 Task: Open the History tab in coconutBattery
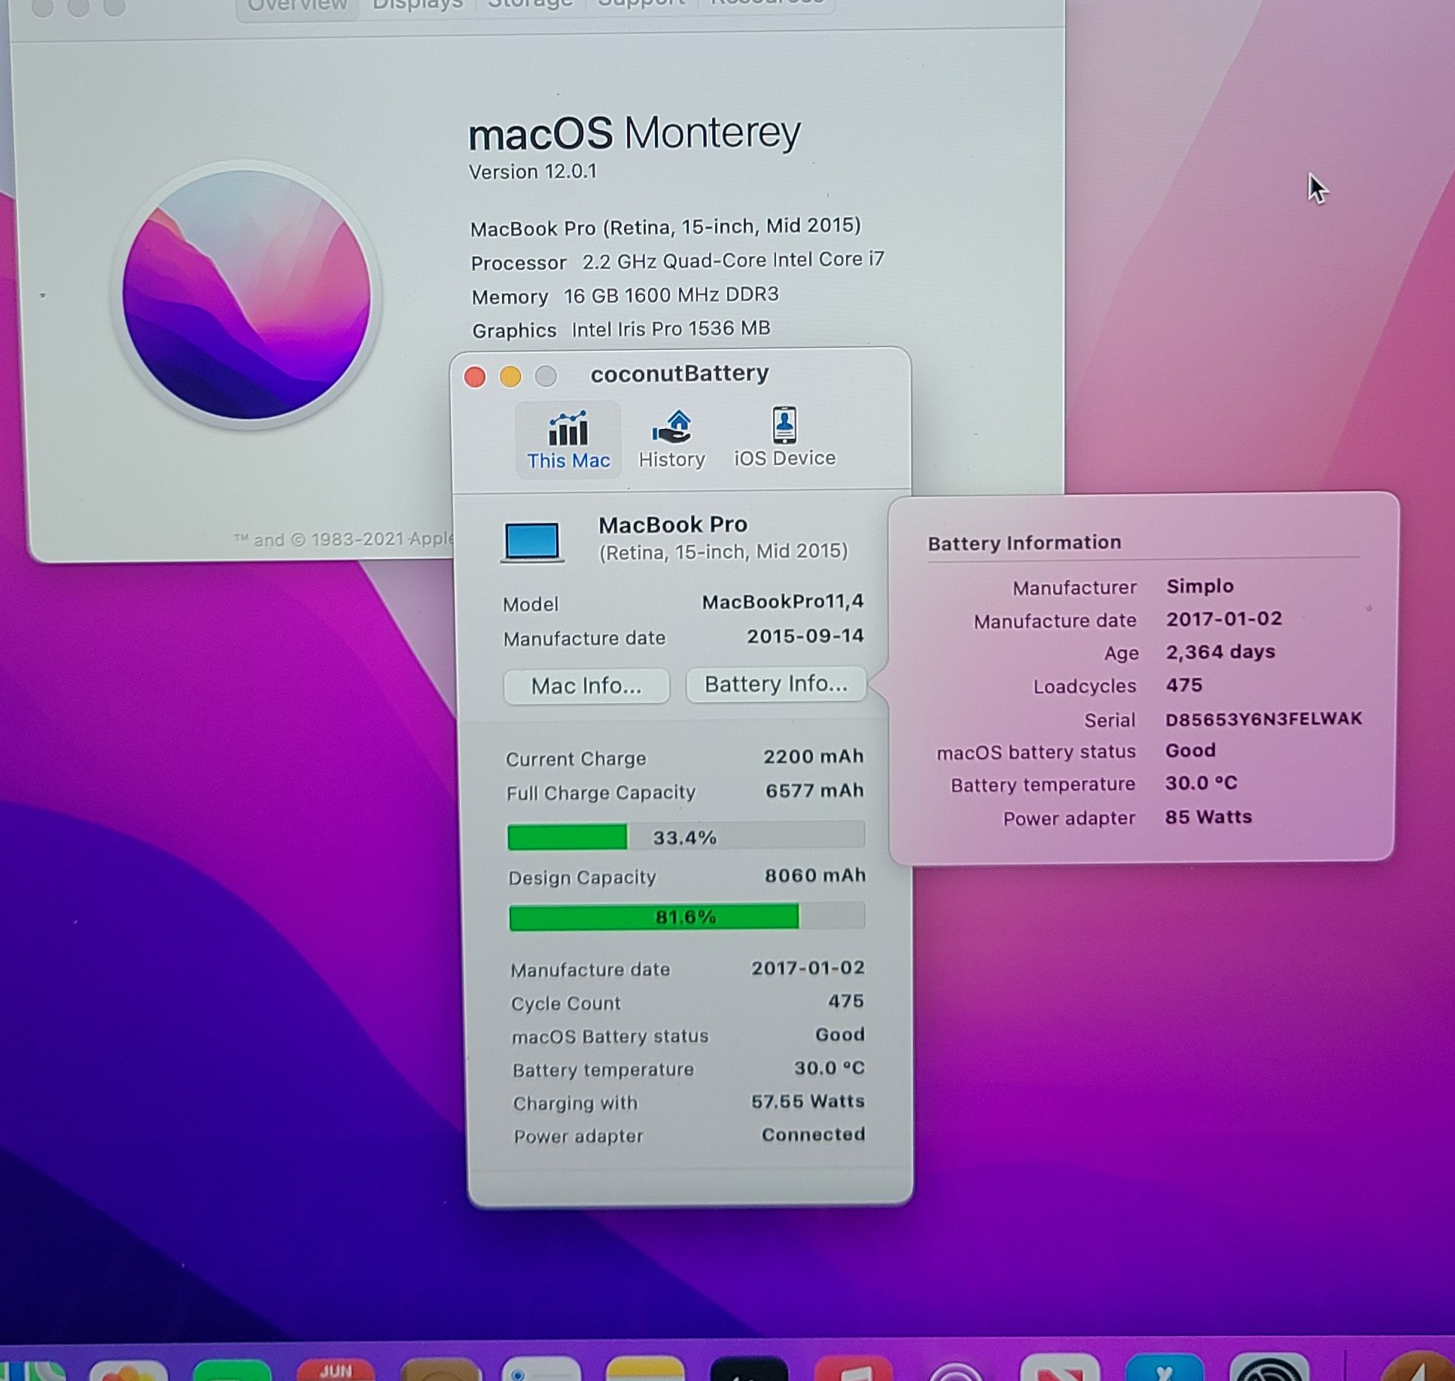(671, 440)
